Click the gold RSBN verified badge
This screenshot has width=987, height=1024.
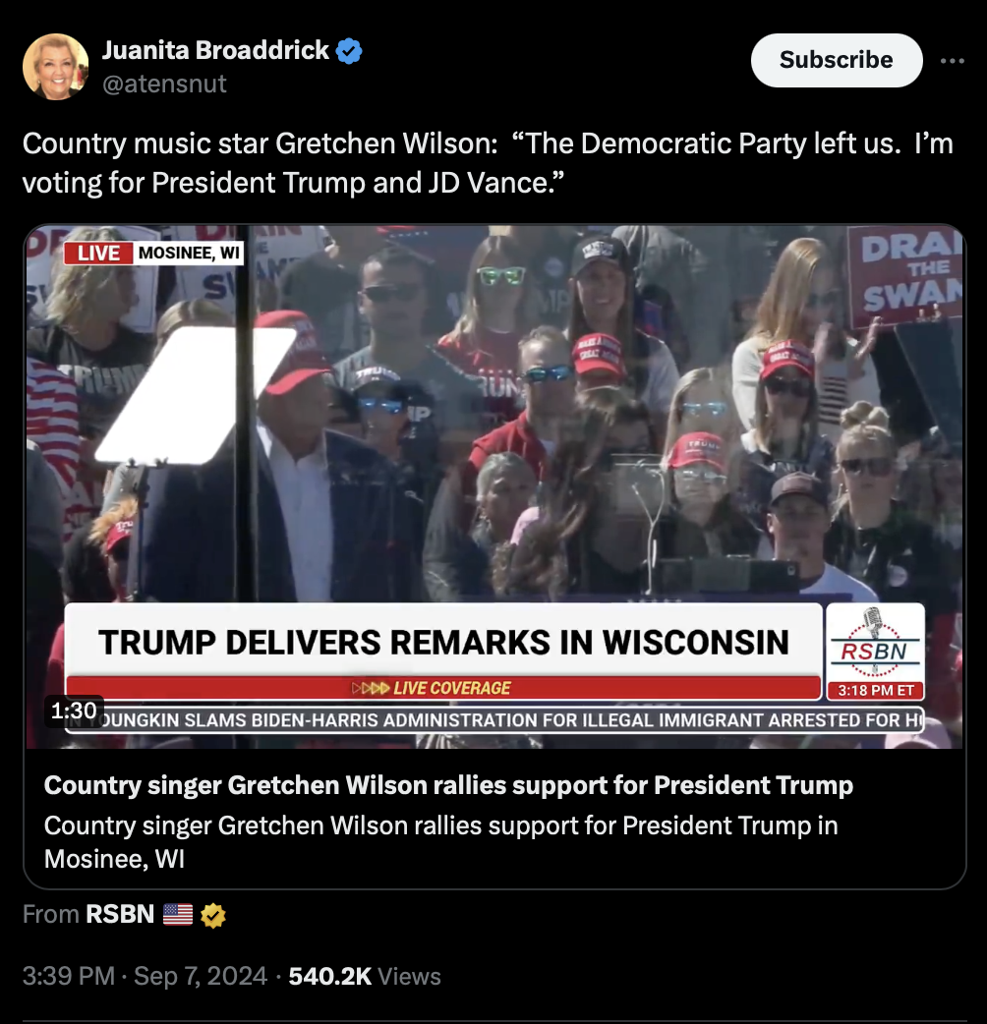[x=213, y=915]
